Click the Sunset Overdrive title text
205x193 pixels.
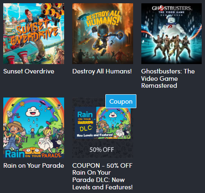pyautogui.click(x=29, y=71)
